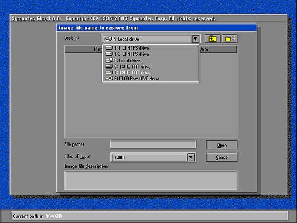Viewport: 297px width, 223px height.
Task: Expand the Files of type dropdown arrow
Action: pyautogui.click(x=191, y=157)
